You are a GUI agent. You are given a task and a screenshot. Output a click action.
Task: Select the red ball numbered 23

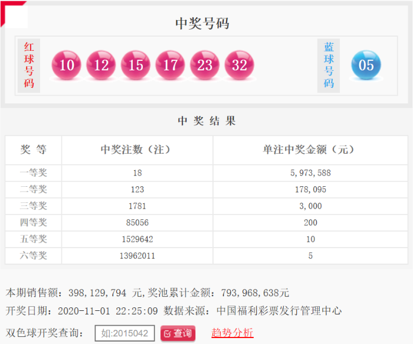click(205, 65)
